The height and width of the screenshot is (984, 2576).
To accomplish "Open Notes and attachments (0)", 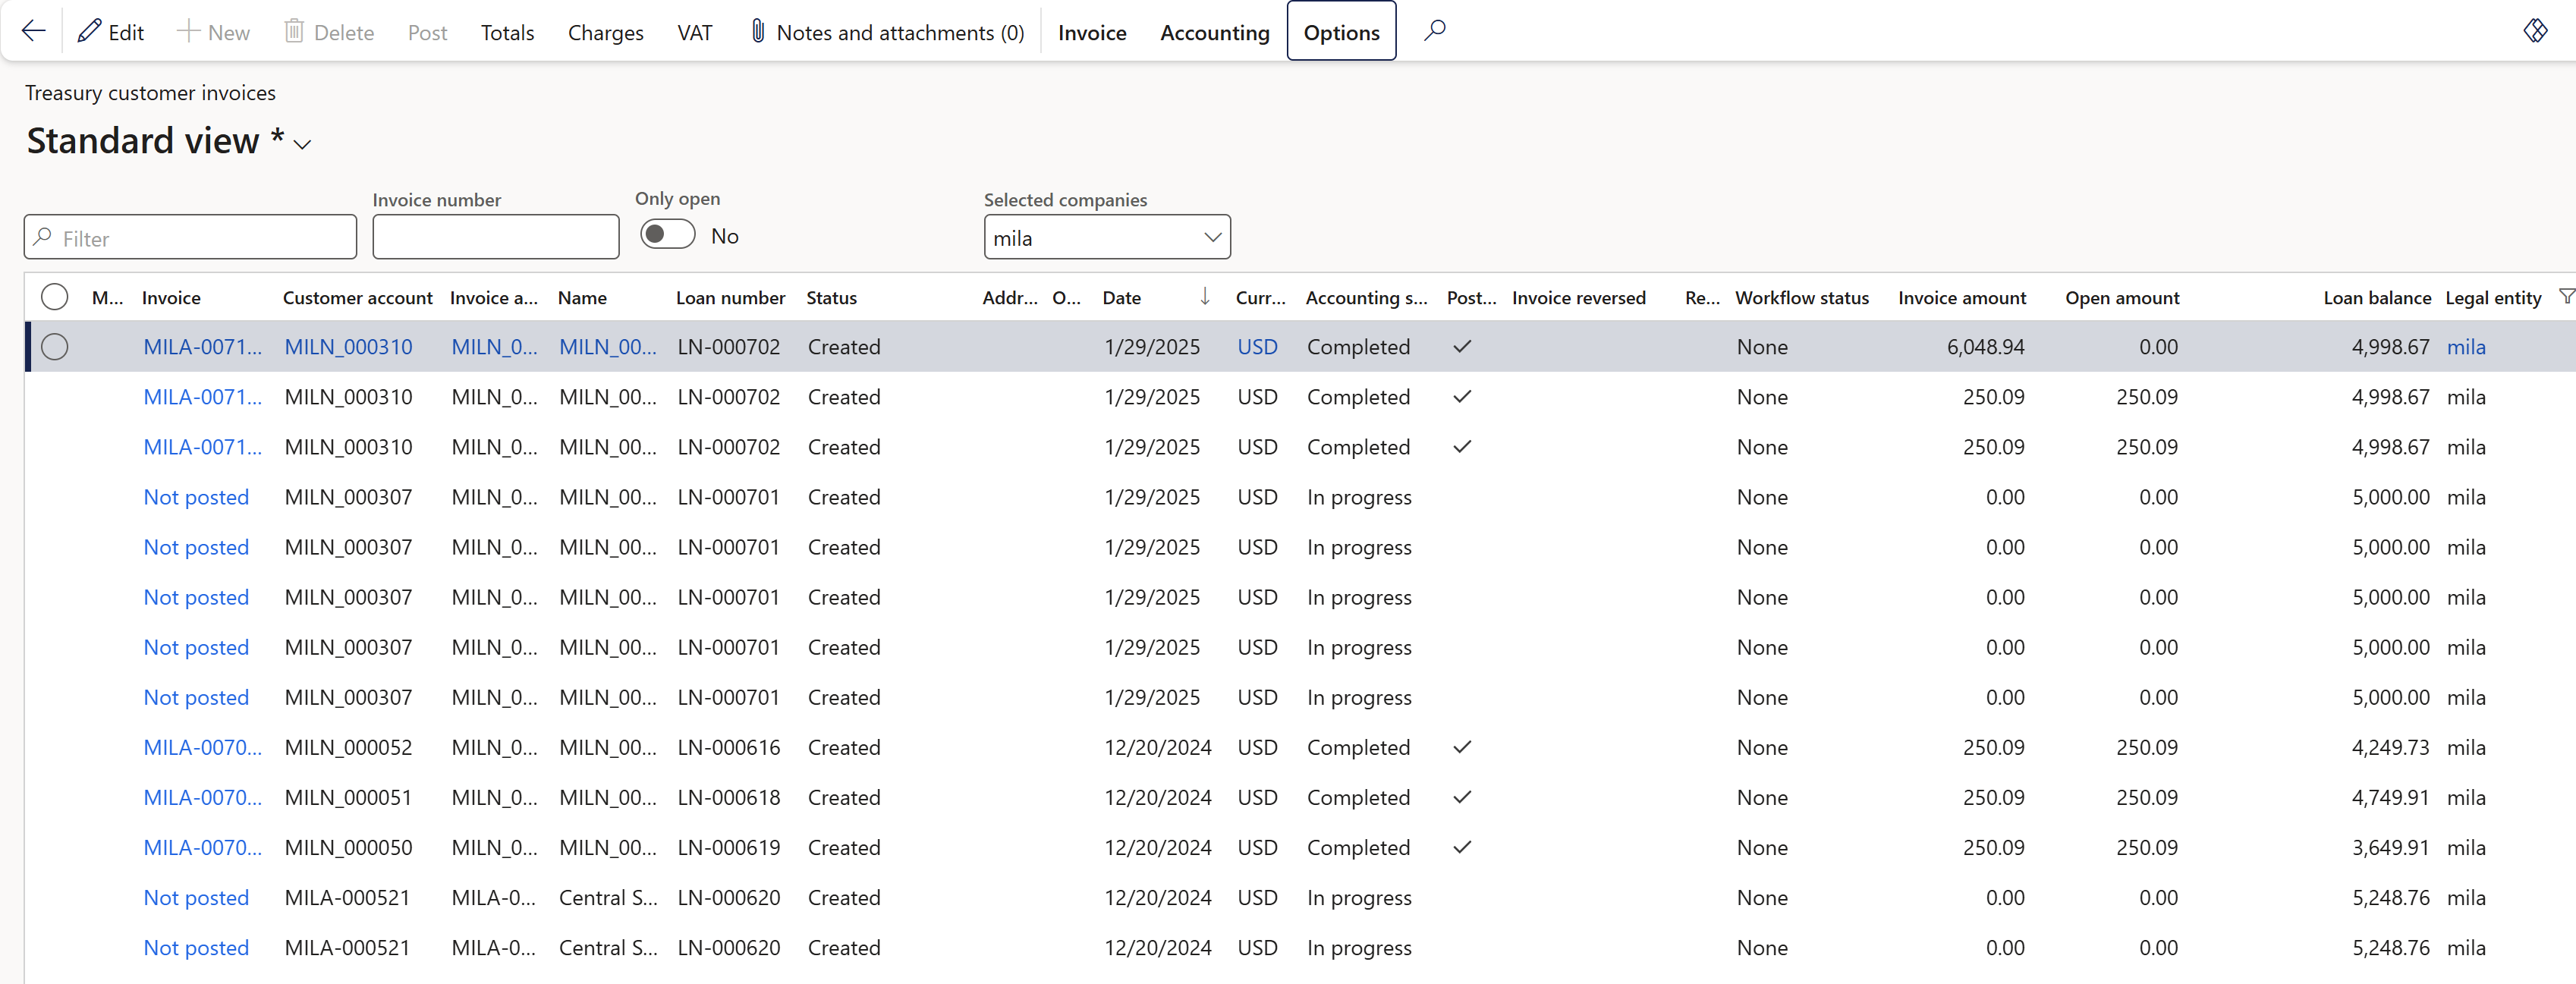I will 887,32.
